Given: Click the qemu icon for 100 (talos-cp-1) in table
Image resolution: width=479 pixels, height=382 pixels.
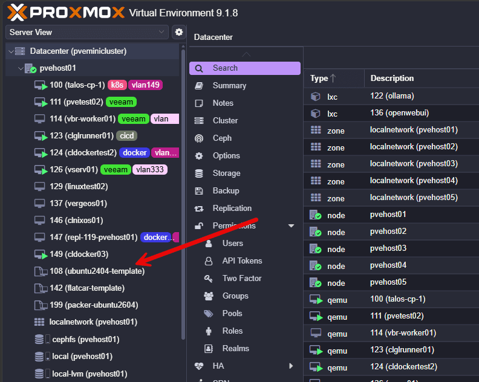Looking at the screenshot, I should (x=316, y=300).
